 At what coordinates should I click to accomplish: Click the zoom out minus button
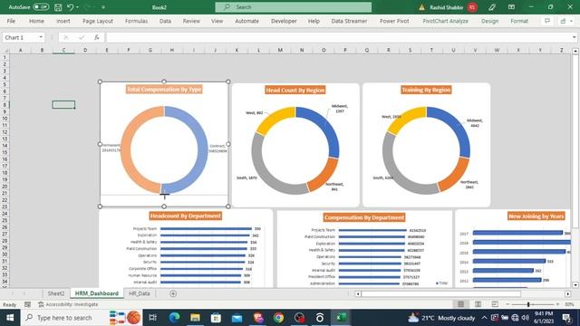[507, 304]
